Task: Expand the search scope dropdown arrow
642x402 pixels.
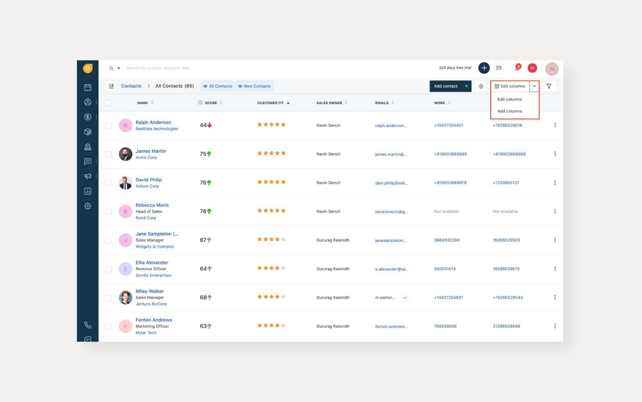Action: pyautogui.click(x=119, y=68)
